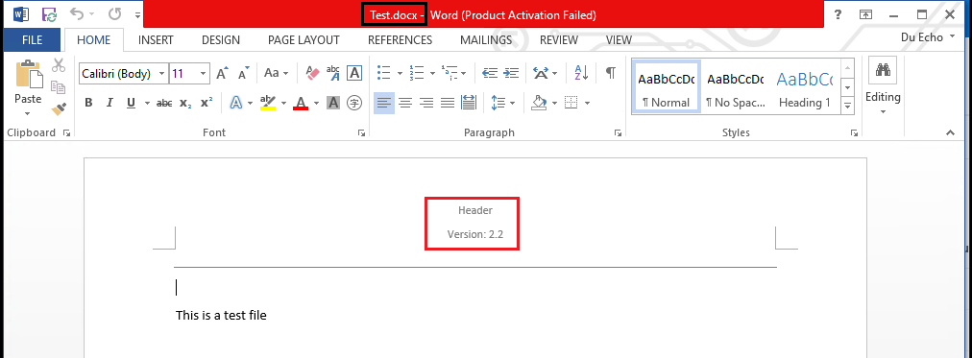The height and width of the screenshot is (358, 972).
Task: Click the Save icon in quick access toolbar
Action: (49, 14)
